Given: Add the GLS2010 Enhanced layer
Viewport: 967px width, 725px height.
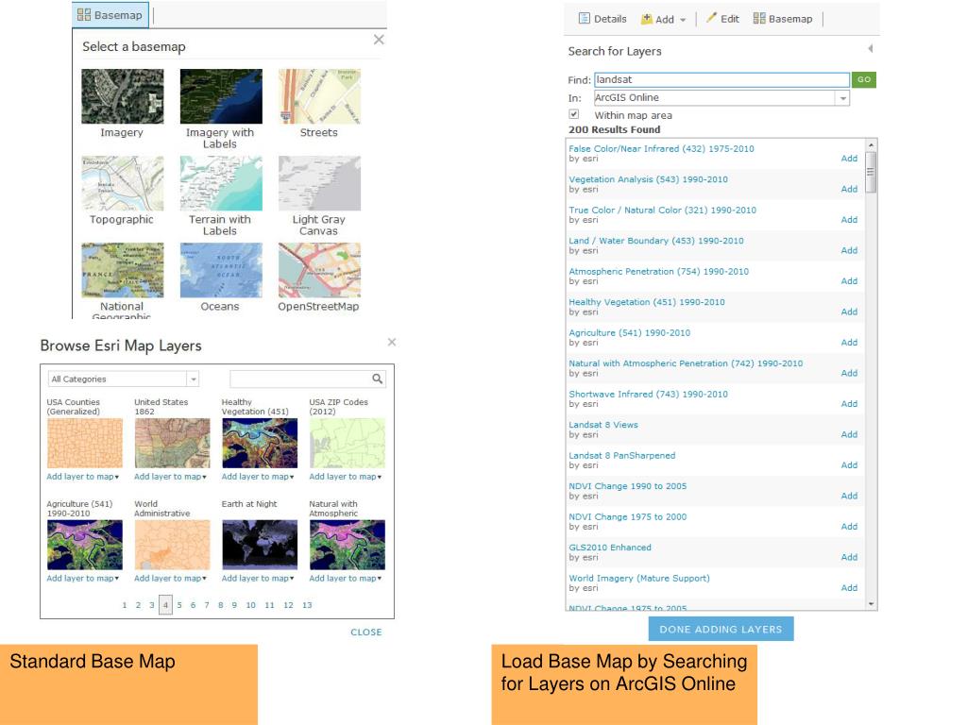Looking at the screenshot, I should pyautogui.click(x=849, y=557).
